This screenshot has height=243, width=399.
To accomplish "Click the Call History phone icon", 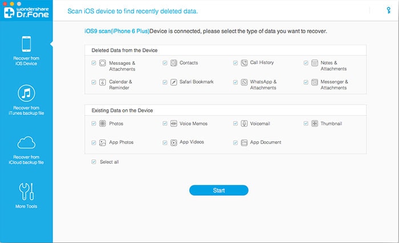I will click(244, 63).
